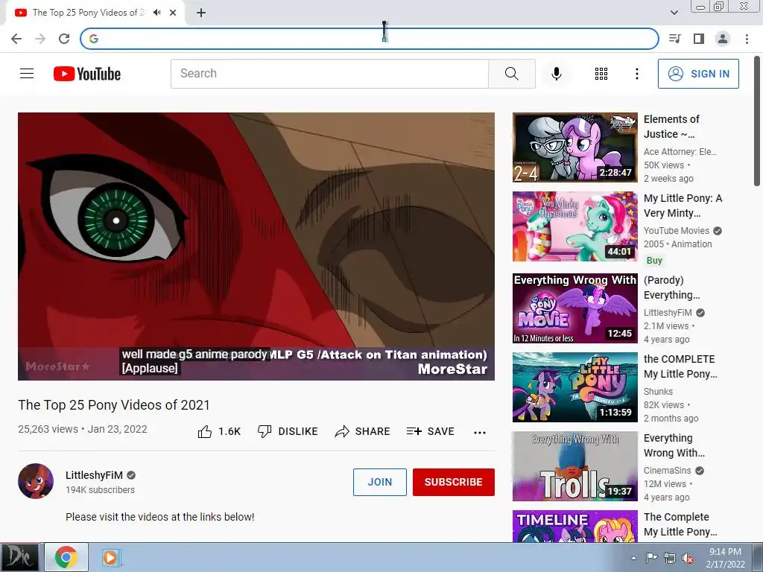763x572 pixels.
Task: Open the COMPLETE My Little Pony thumbnail
Action: point(574,387)
